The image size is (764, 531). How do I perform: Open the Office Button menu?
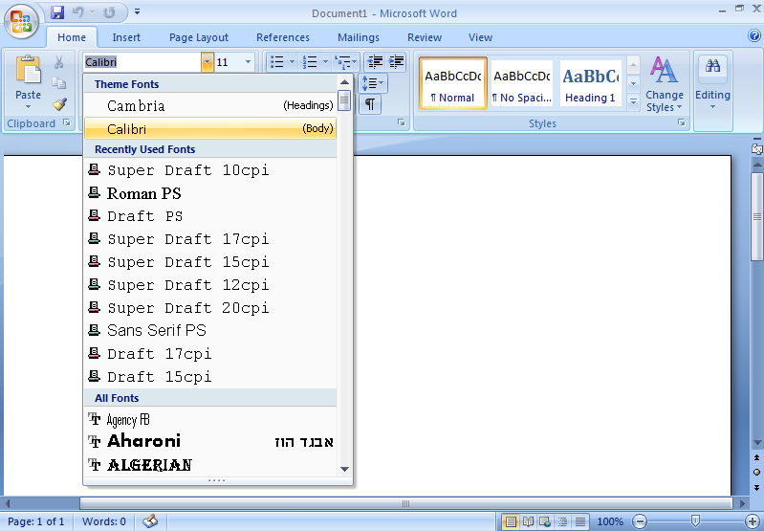pyautogui.click(x=21, y=21)
